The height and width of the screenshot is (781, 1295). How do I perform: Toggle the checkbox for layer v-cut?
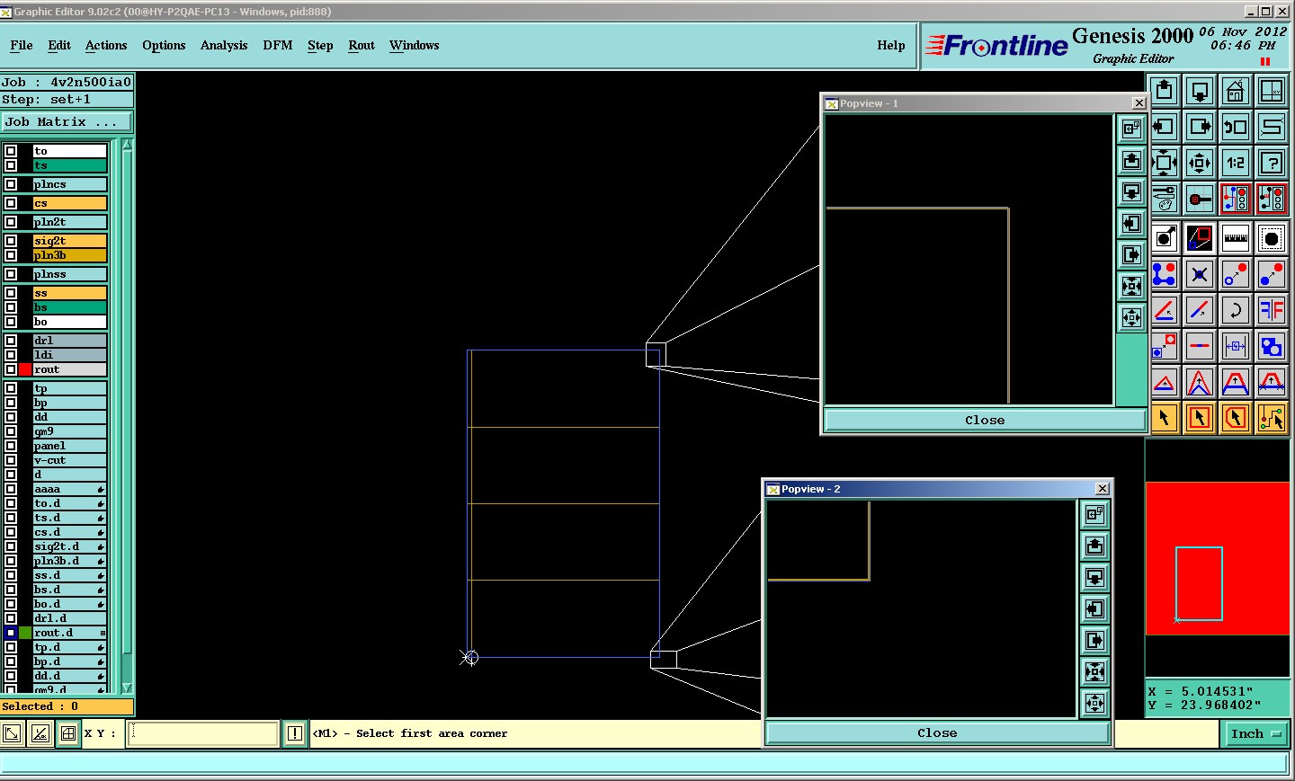[11, 460]
